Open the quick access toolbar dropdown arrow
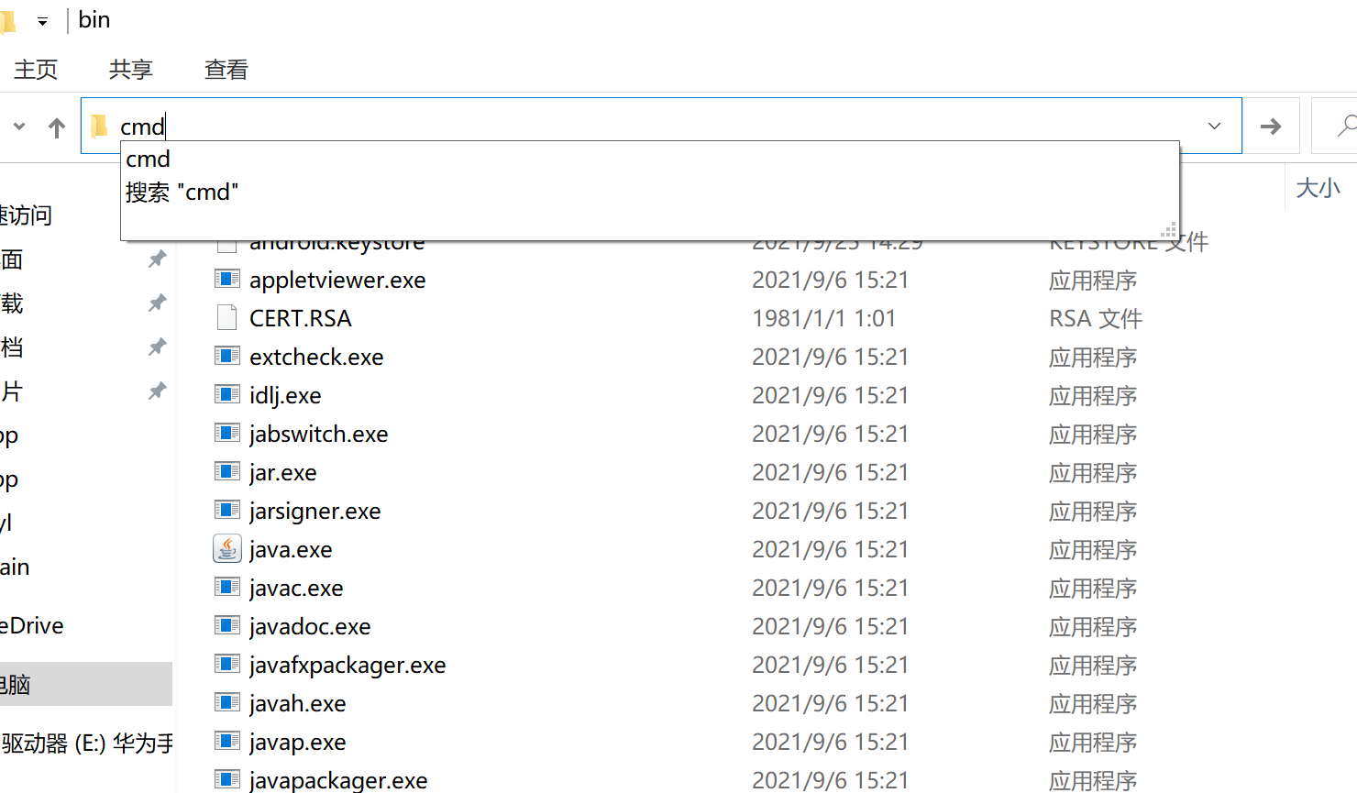The height and width of the screenshot is (793, 1357). click(42, 21)
